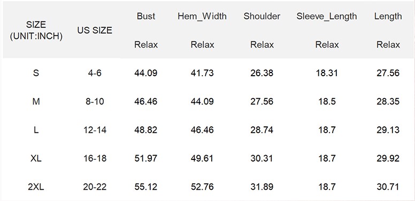Image resolution: width=415 pixels, height=201 pixels.
Task: Click shoulder value 28.74
Action: pyautogui.click(x=262, y=130)
